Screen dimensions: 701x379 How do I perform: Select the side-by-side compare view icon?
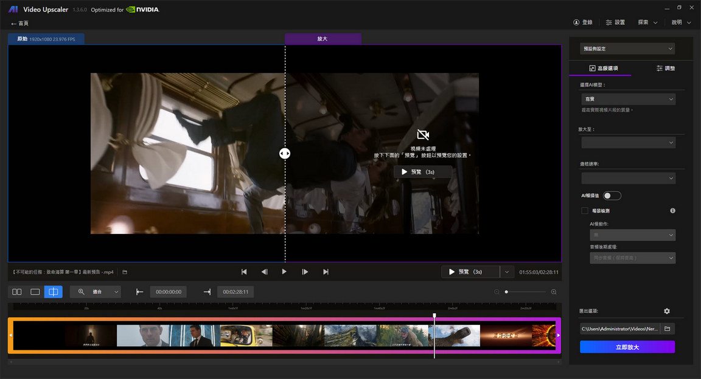pyautogui.click(x=16, y=292)
